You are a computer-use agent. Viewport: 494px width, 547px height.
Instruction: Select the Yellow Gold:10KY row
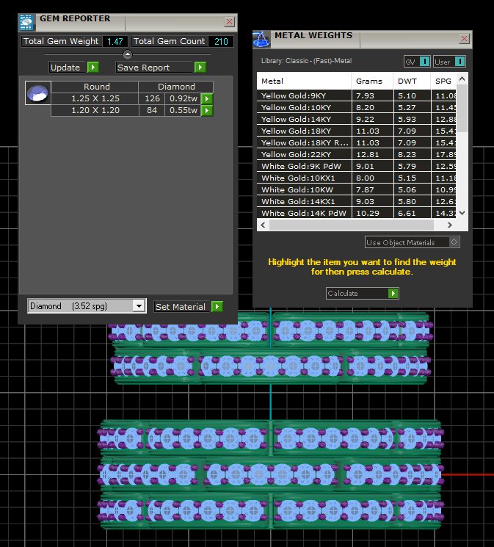357,107
